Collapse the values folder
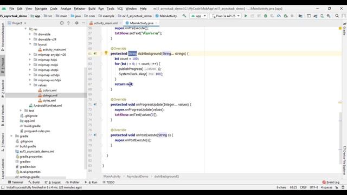This screenshot has height=195, width=347. pos(30,85)
